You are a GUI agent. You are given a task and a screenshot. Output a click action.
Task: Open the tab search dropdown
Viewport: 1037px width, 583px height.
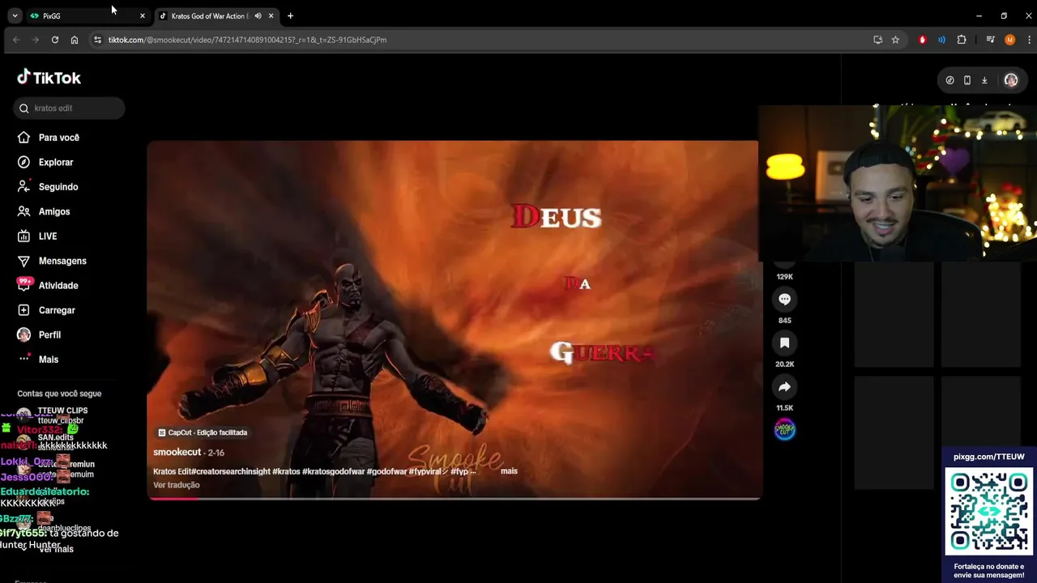point(14,15)
